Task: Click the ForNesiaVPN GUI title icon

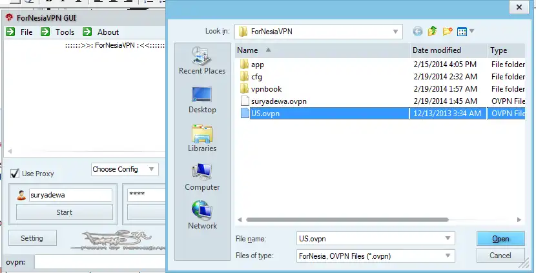Action: [9, 18]
